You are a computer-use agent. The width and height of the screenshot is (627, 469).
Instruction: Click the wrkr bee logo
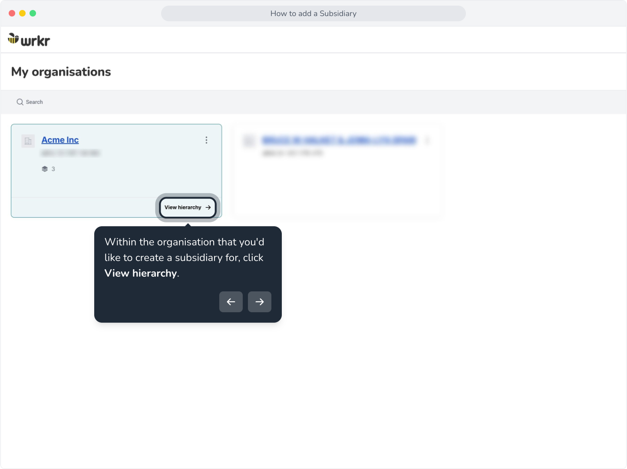tap(29, 40)
